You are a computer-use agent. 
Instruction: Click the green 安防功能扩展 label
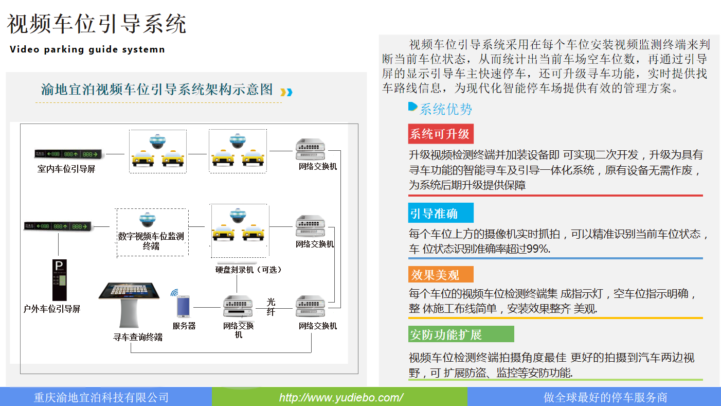tap(461, 334)
